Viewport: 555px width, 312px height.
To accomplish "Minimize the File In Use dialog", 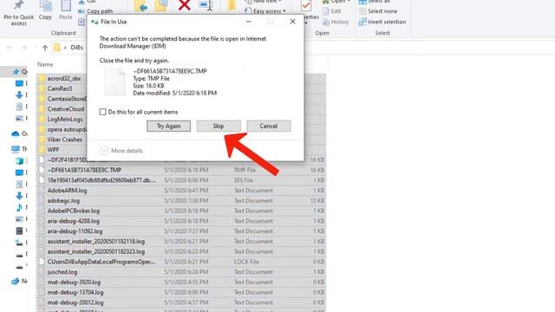I will [249, 22].
